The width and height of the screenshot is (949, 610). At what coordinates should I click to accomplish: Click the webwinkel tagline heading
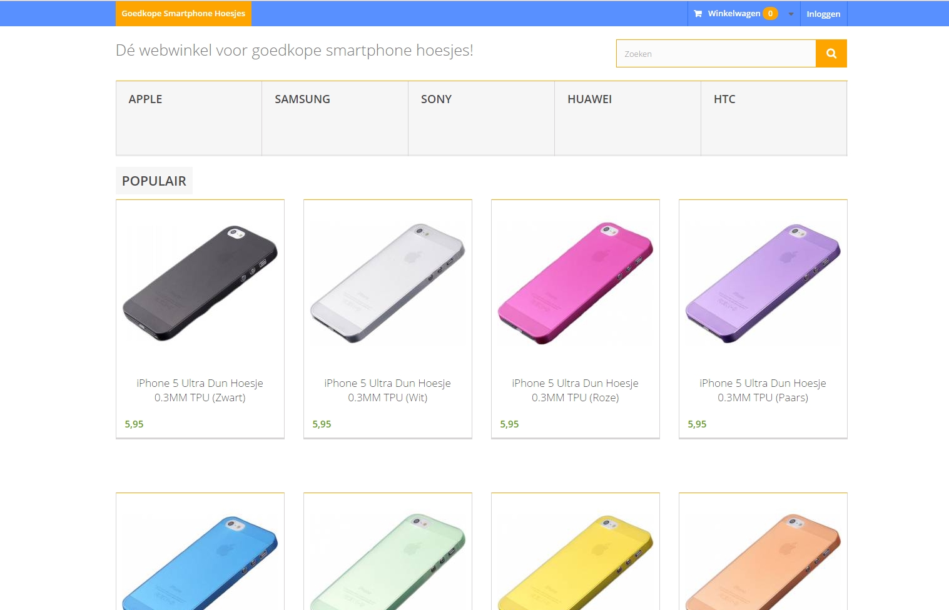[295, 51]
